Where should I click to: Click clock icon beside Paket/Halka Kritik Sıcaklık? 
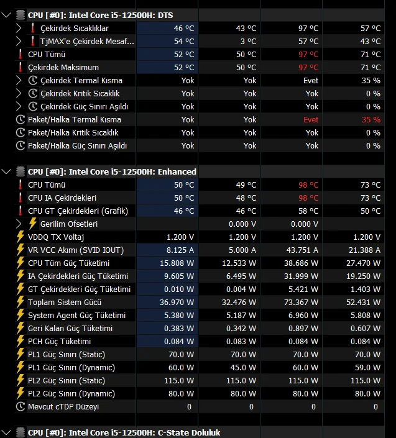(x=21, y=132)
